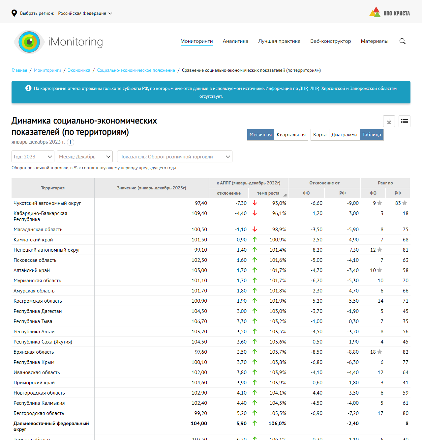Viewport: 422px width, 440px height.
Task: Open the list view menu icon
Action: (x=405, y=121)
